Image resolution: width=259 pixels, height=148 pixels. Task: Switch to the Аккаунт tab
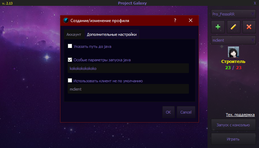(74, 34)
